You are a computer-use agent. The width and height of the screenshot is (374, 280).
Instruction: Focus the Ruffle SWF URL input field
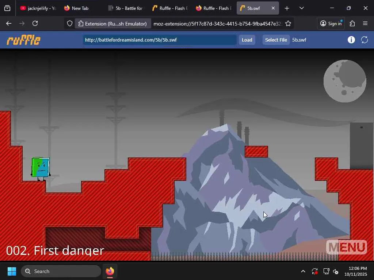[x=160, y=40]
